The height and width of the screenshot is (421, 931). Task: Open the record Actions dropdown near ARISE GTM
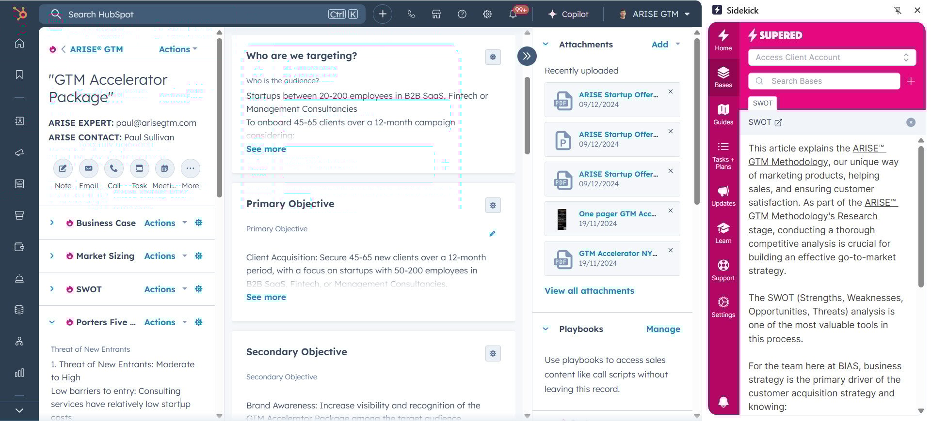178,49
